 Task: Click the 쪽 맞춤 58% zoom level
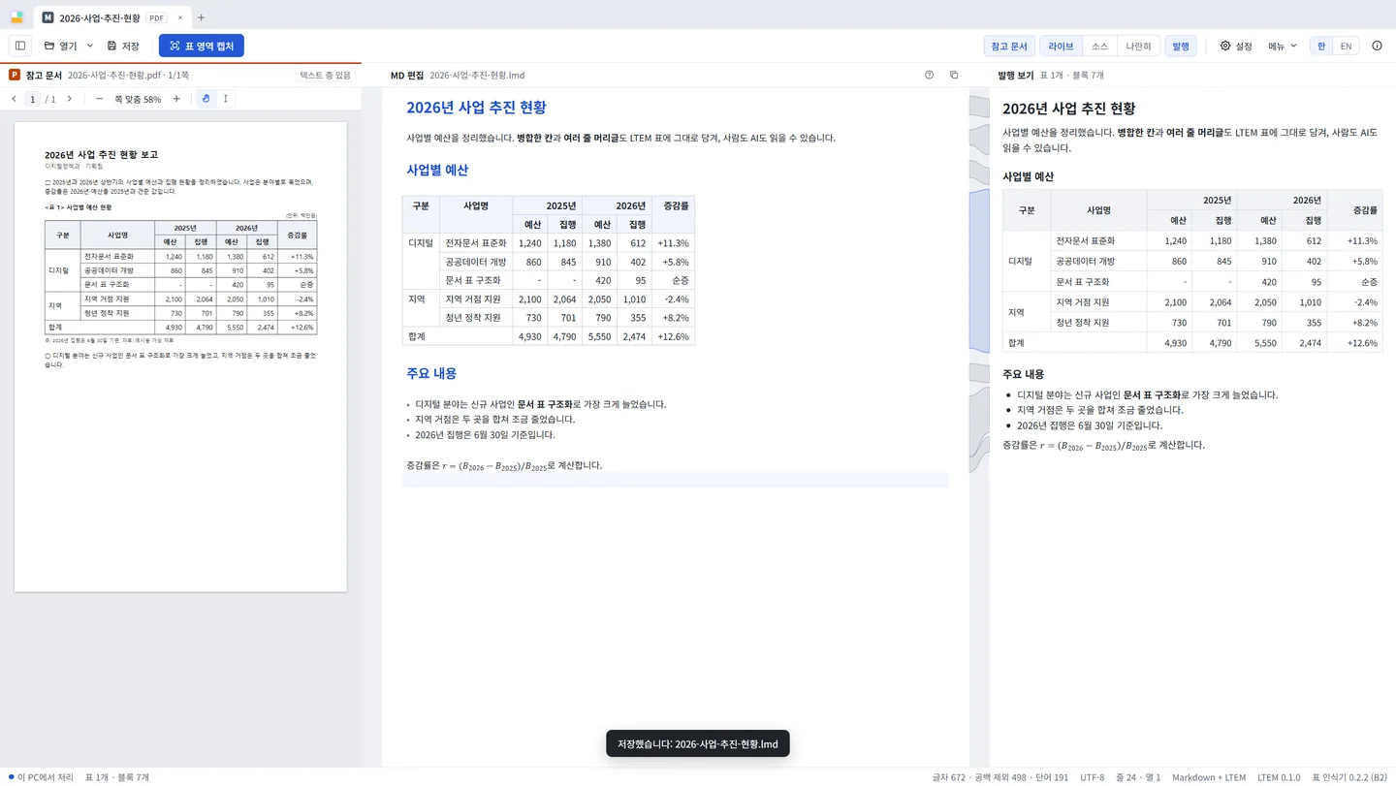pyautogui.click(x=138, y=99)
